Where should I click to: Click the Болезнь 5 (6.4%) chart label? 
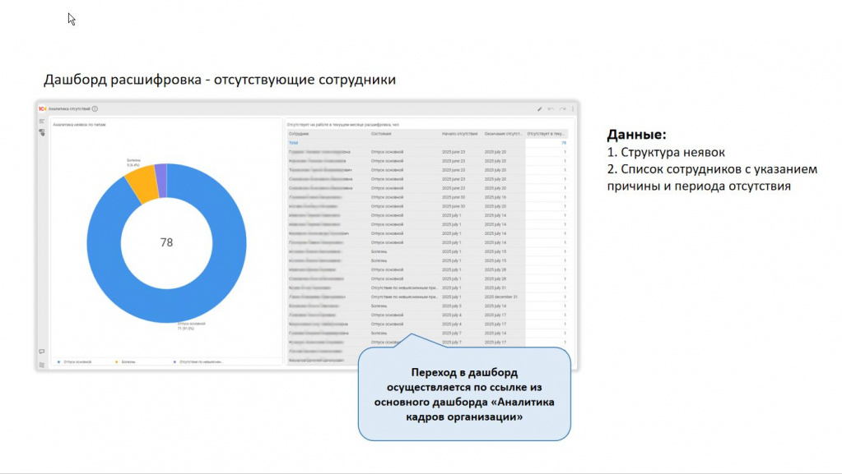pyautogui.click(x=133, y=163)
